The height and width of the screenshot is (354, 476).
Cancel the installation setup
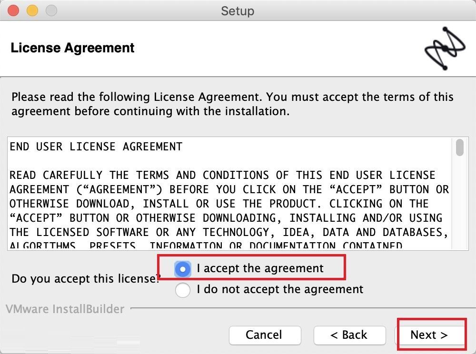(265, 335)
